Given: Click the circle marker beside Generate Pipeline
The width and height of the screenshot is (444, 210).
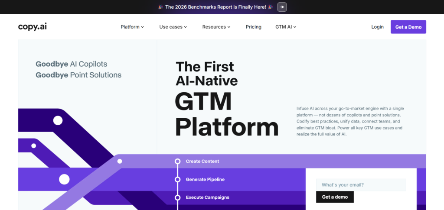Looking at the screenshot, I should point(177,179).
